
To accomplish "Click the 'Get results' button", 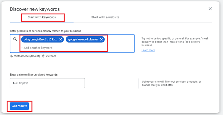I will click(x=19, y=106).
